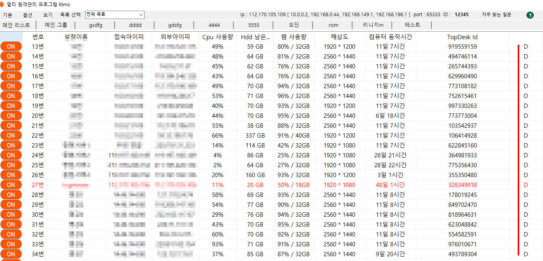Switch to the 리니지m tab

(x=373, y=25)
